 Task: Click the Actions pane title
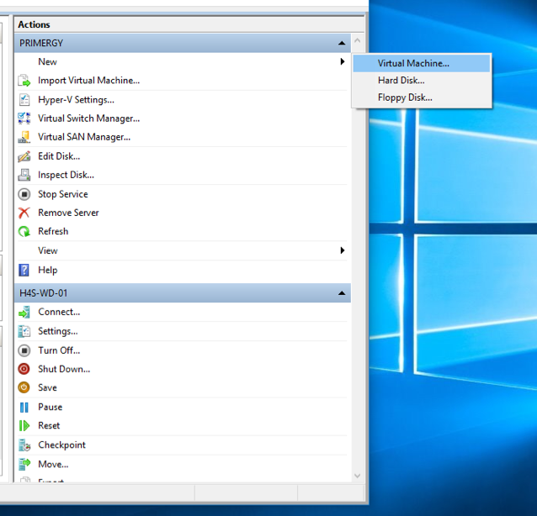(x=34, y=24)
